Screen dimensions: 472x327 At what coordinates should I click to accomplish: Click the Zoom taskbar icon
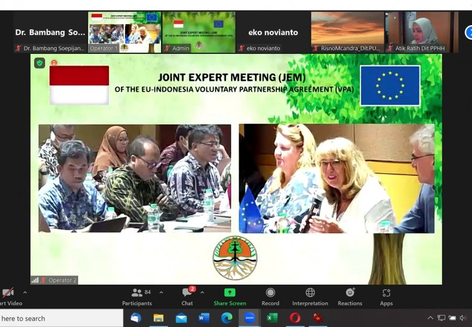[249, 318]
